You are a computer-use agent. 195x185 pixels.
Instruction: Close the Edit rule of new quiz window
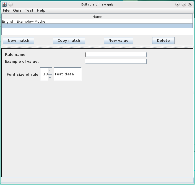click(x=190, y=4)
